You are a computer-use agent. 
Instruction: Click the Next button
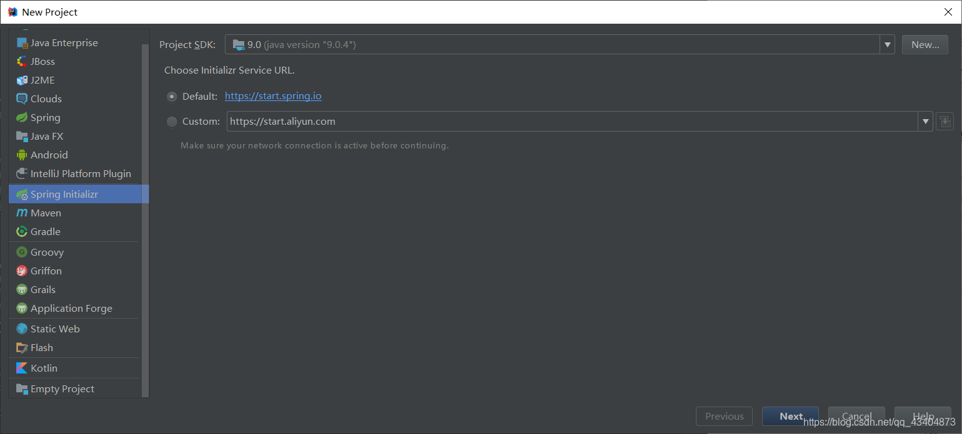pos(791,417)
